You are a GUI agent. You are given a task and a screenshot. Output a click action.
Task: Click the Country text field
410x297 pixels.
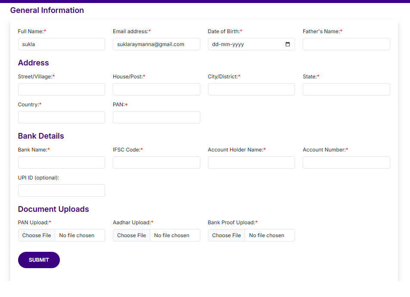(62, 118)
